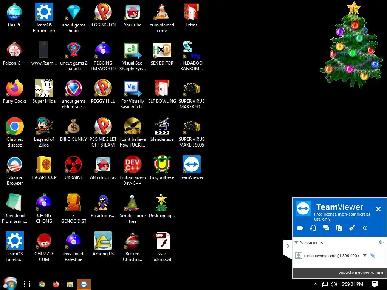387x290 pixels.
Task: Select uncut gems hindi shortcut
Action: click(74, 18)
